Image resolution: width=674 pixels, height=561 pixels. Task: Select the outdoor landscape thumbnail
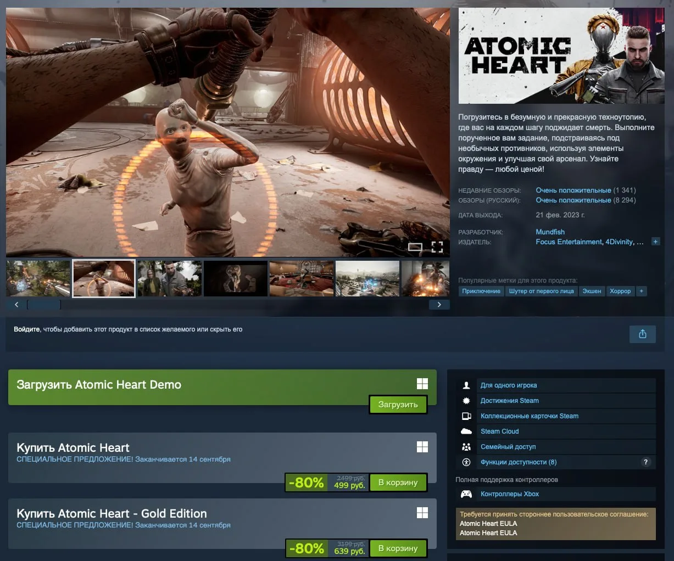click(367, 279)
